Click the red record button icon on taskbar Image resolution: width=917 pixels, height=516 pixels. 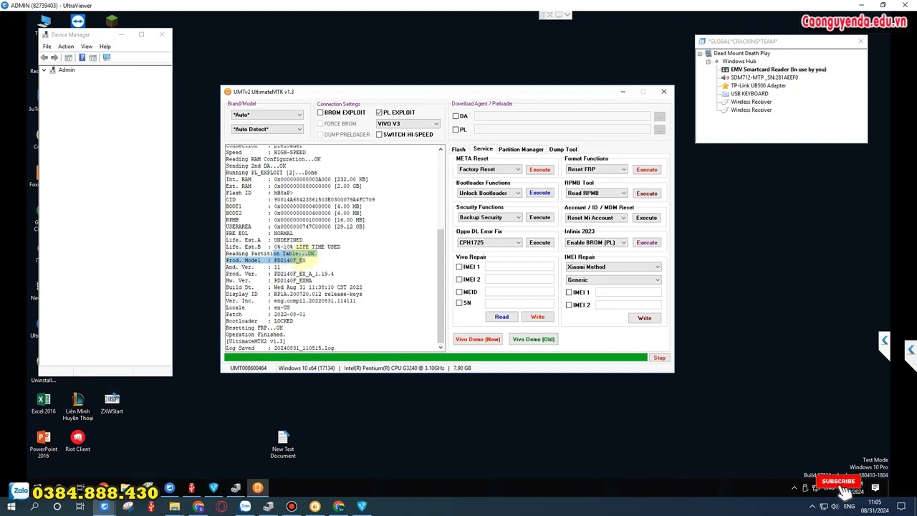(292, 507)
